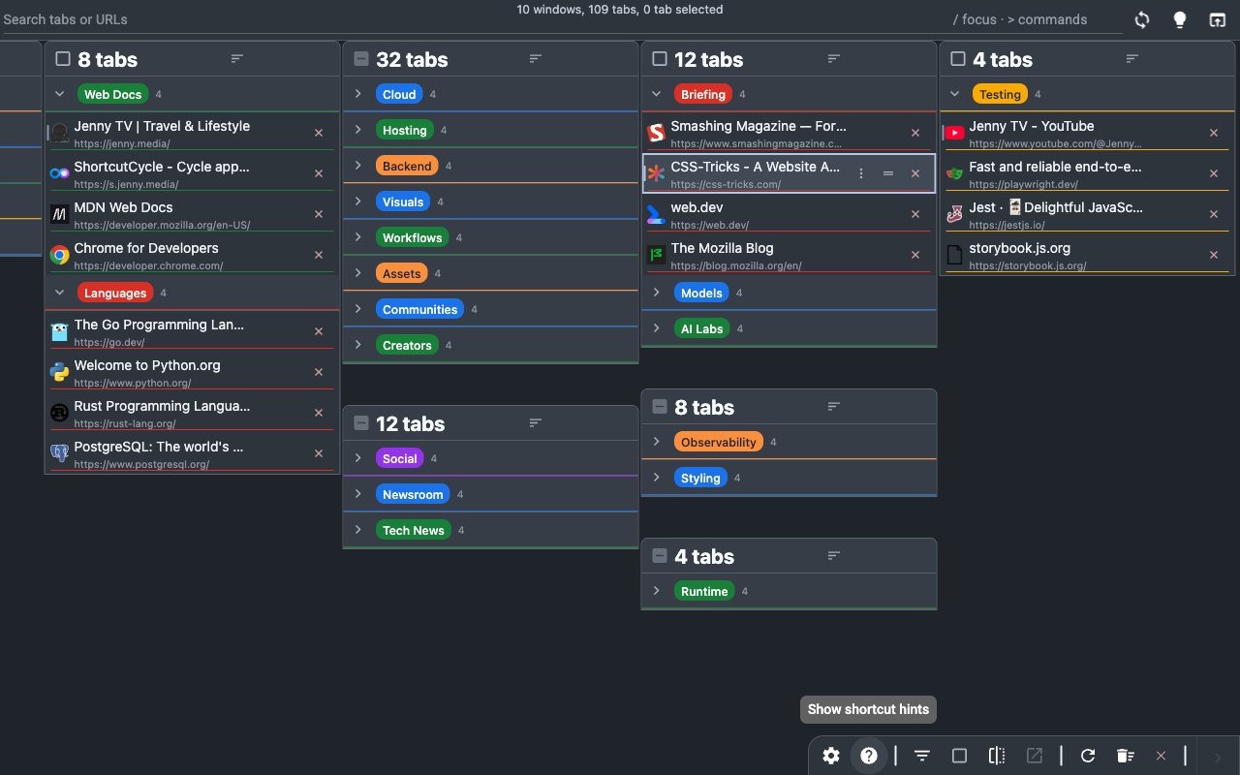Click sort icon of the Observability window header

click(833, 407)
